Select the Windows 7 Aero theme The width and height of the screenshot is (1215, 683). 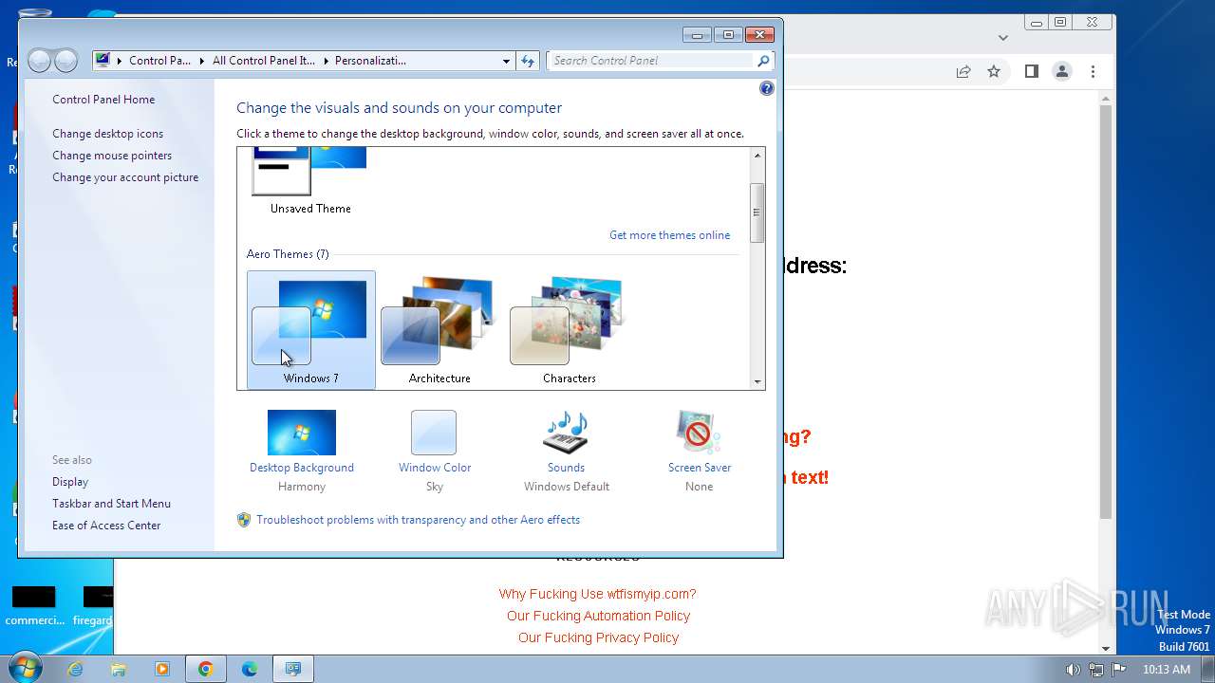[311, 330]
